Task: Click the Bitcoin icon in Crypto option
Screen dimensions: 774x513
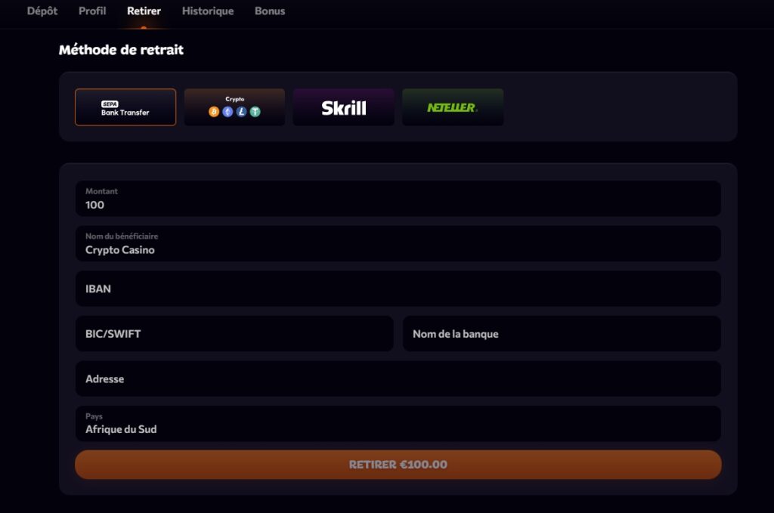Action: (214, 112)
